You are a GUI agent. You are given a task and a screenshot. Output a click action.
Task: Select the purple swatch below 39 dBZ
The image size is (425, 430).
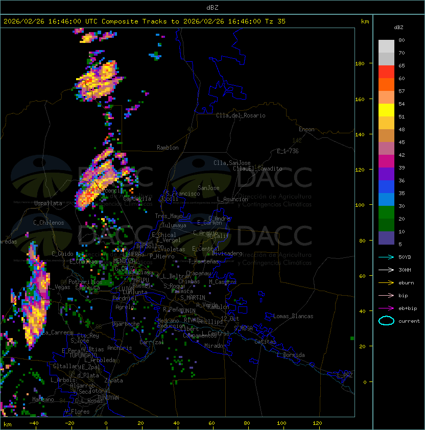(386, 174)
